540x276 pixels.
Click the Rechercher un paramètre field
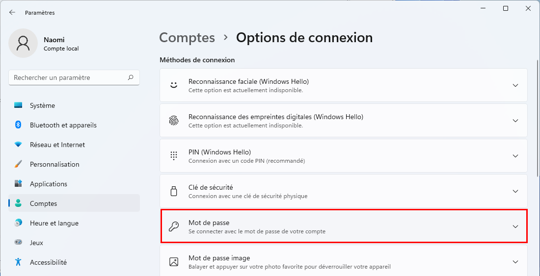click(74, 77)
